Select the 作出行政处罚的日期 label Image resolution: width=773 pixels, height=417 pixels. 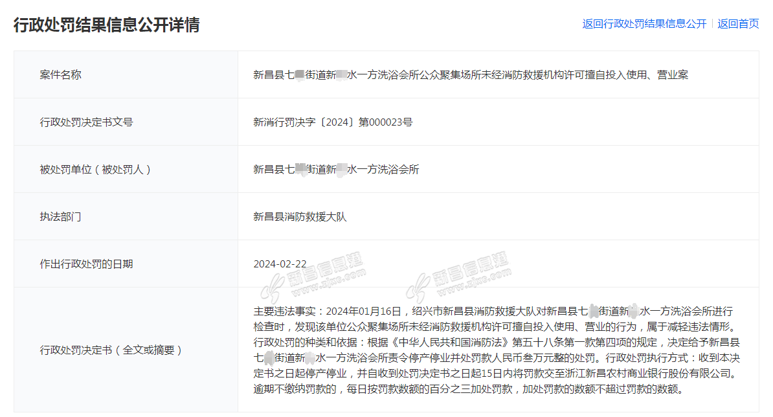point(86,264)
